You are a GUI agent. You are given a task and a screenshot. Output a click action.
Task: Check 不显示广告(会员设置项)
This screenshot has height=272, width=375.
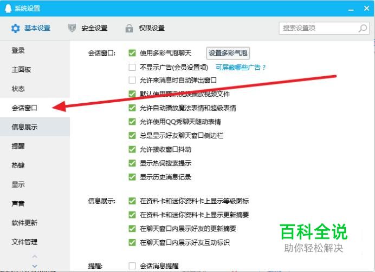(x=132, y=67)
